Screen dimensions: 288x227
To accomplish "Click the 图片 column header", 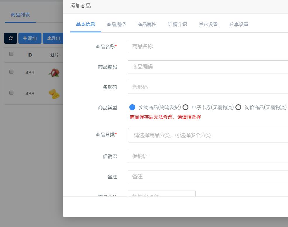I will pyautogui.click(x=54, y=55).
